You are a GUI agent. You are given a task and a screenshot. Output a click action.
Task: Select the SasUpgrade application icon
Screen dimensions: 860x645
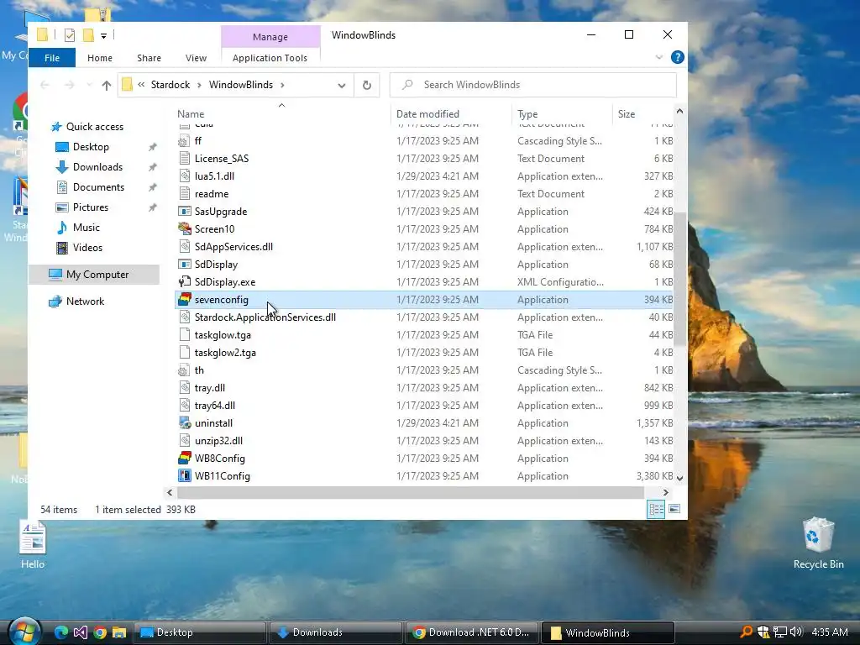coord(185,211)
